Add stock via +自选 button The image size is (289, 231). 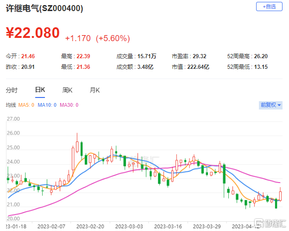(269, 6)
